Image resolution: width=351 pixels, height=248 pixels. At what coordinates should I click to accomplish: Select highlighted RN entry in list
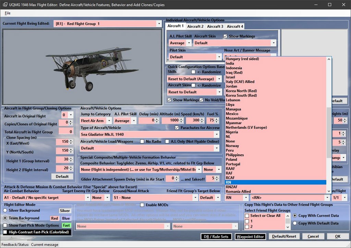[276, 182]
